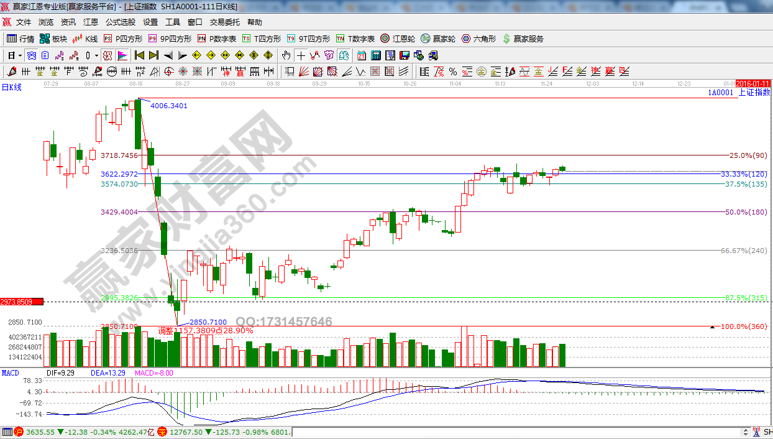Click the calendar date icon
The image size is (773, 439).
coord(360,55)
